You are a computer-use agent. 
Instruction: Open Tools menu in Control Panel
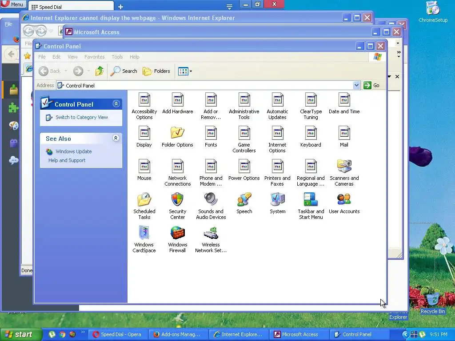coord(117,57)
